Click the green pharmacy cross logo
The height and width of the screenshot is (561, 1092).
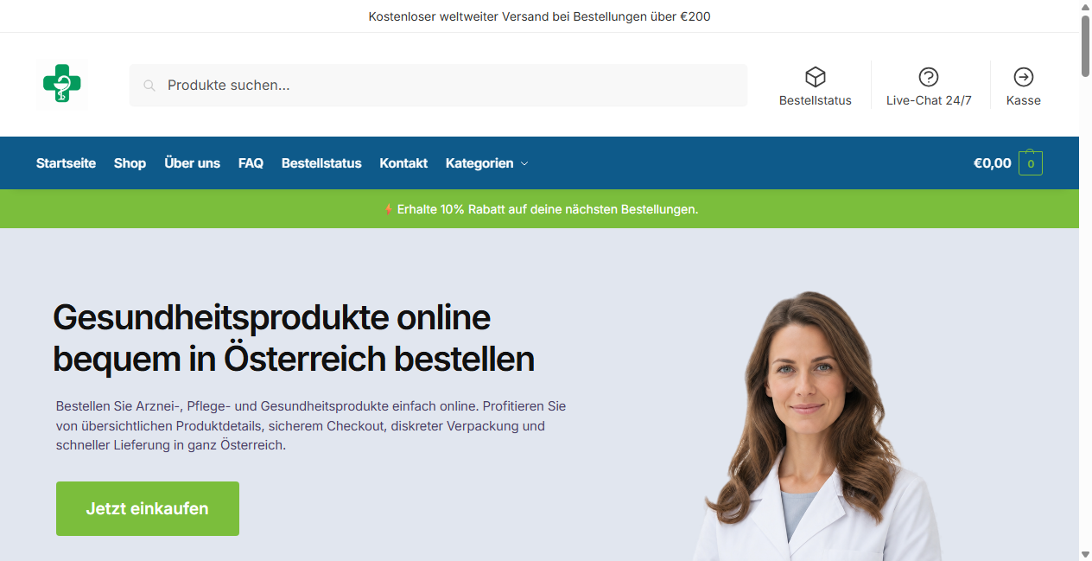[x=62, y=84]
